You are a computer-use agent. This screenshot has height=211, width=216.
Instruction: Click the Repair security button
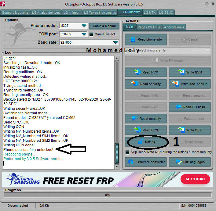pyautogui.click(x=189, y=95)
